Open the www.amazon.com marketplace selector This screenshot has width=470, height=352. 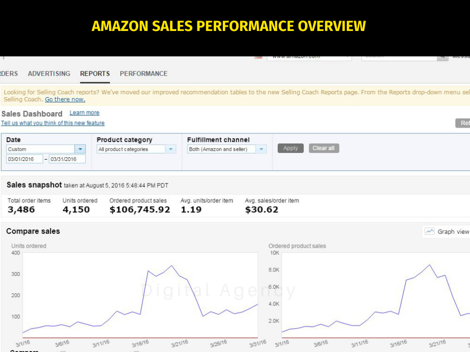pos(309,58)
